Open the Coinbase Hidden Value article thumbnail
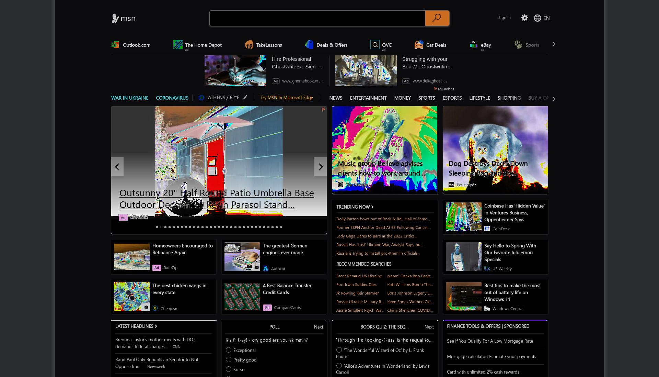 pos(464,217)
